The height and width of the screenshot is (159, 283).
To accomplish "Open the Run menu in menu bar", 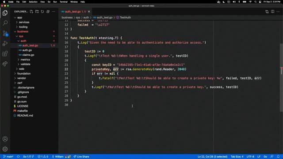I will pyautogui.click(x=55, y=2).
